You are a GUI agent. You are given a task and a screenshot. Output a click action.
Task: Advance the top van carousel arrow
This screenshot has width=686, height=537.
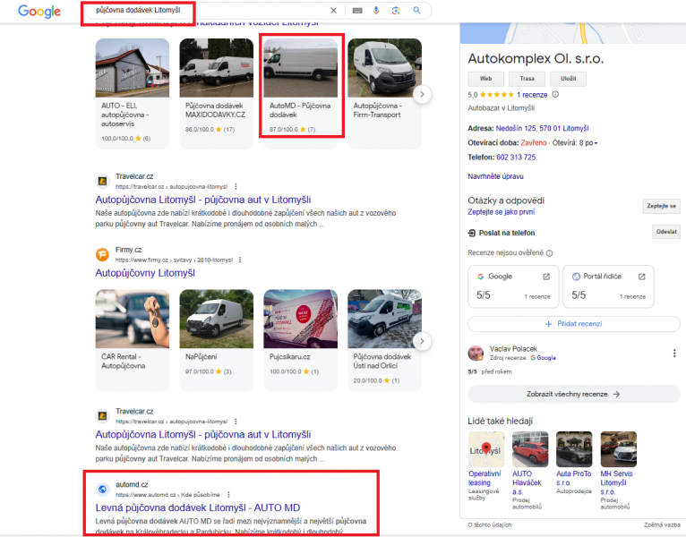pyautogui.click(x=422, y=95)
